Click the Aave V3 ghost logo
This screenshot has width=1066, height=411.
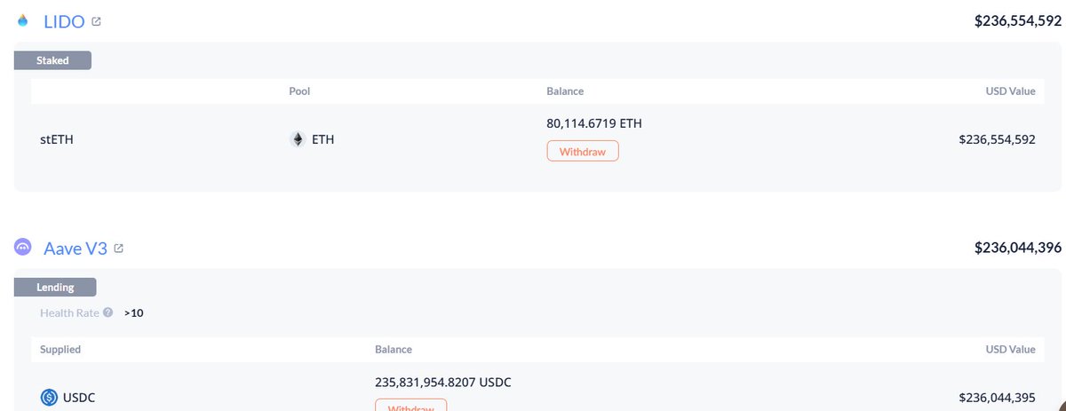click(23, 248)
